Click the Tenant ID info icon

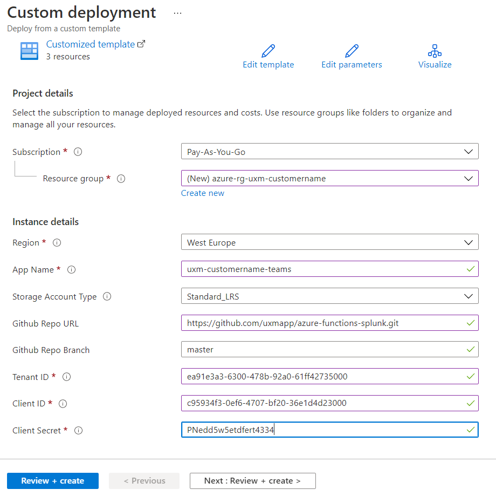[67, 377]
